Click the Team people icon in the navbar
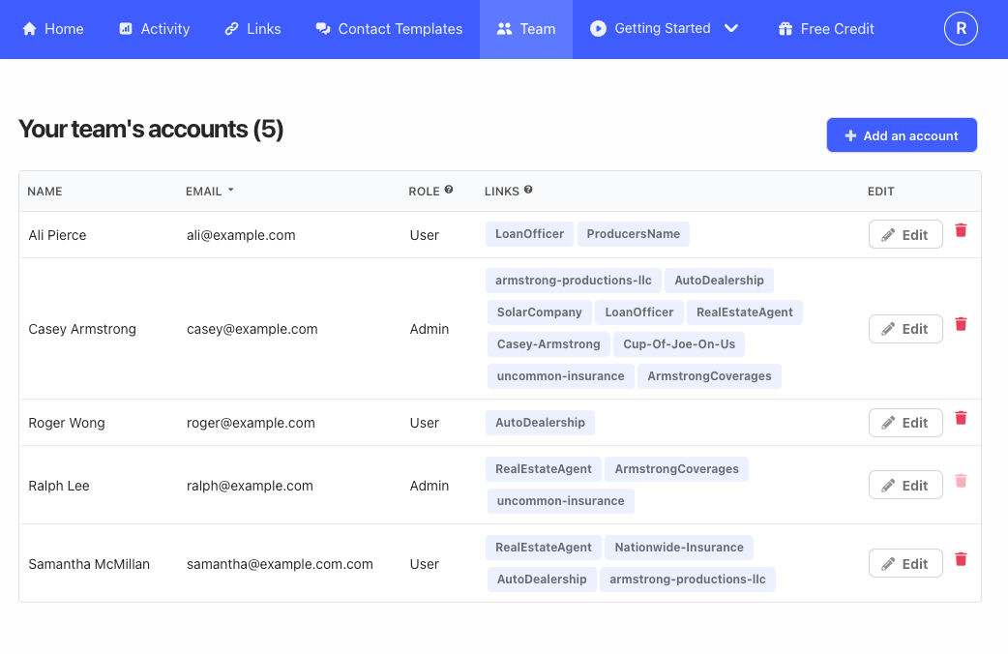The height and width of the screenshot is (654, 1008). tap(506, 28)
